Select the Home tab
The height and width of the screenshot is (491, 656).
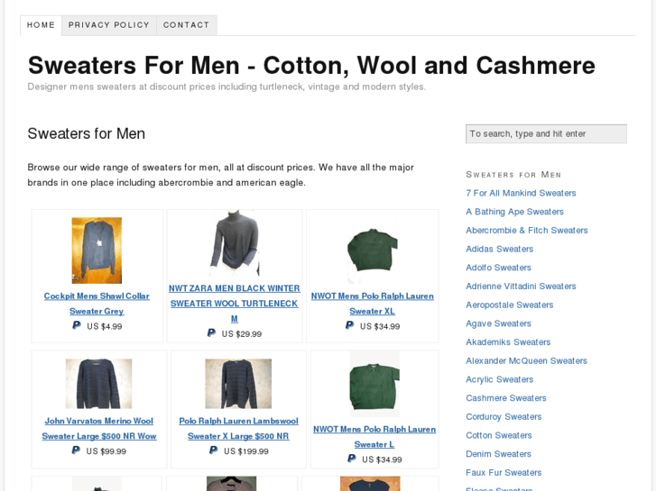click(41, 25)
